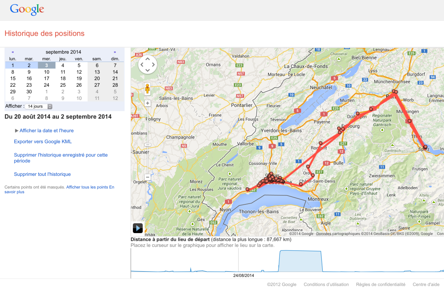This screenshot has height=289, width=444.
Task: Go to previous month in calendar
Action: coord(13,52)
